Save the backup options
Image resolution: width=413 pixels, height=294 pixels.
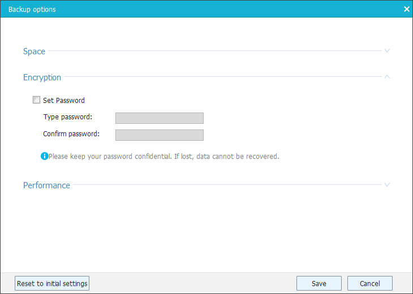(x=319, y=283)
